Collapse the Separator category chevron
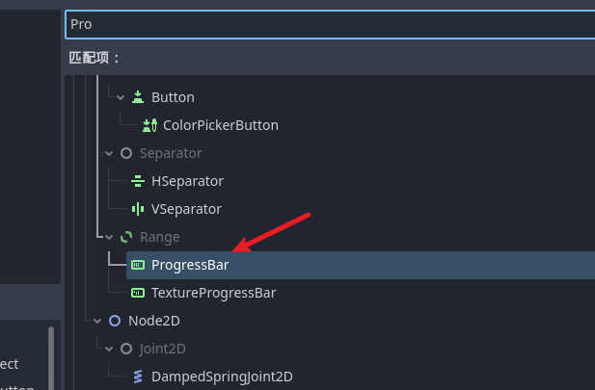This screenshot has height=390, width=595. [x=109, y=153]
